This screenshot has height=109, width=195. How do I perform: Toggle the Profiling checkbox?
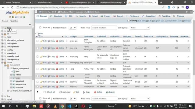pyautogui.click(x=128, y=21)
